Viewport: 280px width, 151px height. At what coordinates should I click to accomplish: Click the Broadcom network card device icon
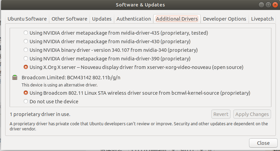[x=15, y=77]
